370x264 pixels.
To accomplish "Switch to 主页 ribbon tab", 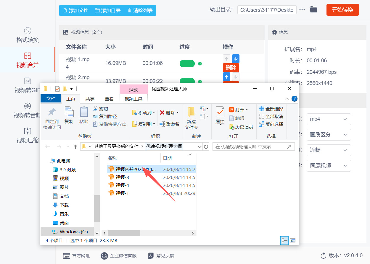I will pos(71,99).
